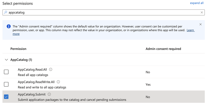Click the magnifier search icon
This screenshot has width=207, height=108.
pyautogui.click(x=6, y=12)
